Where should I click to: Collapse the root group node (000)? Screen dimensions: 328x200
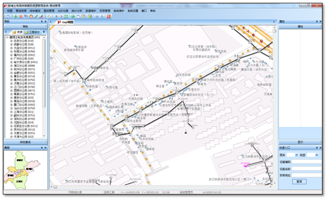7,37
